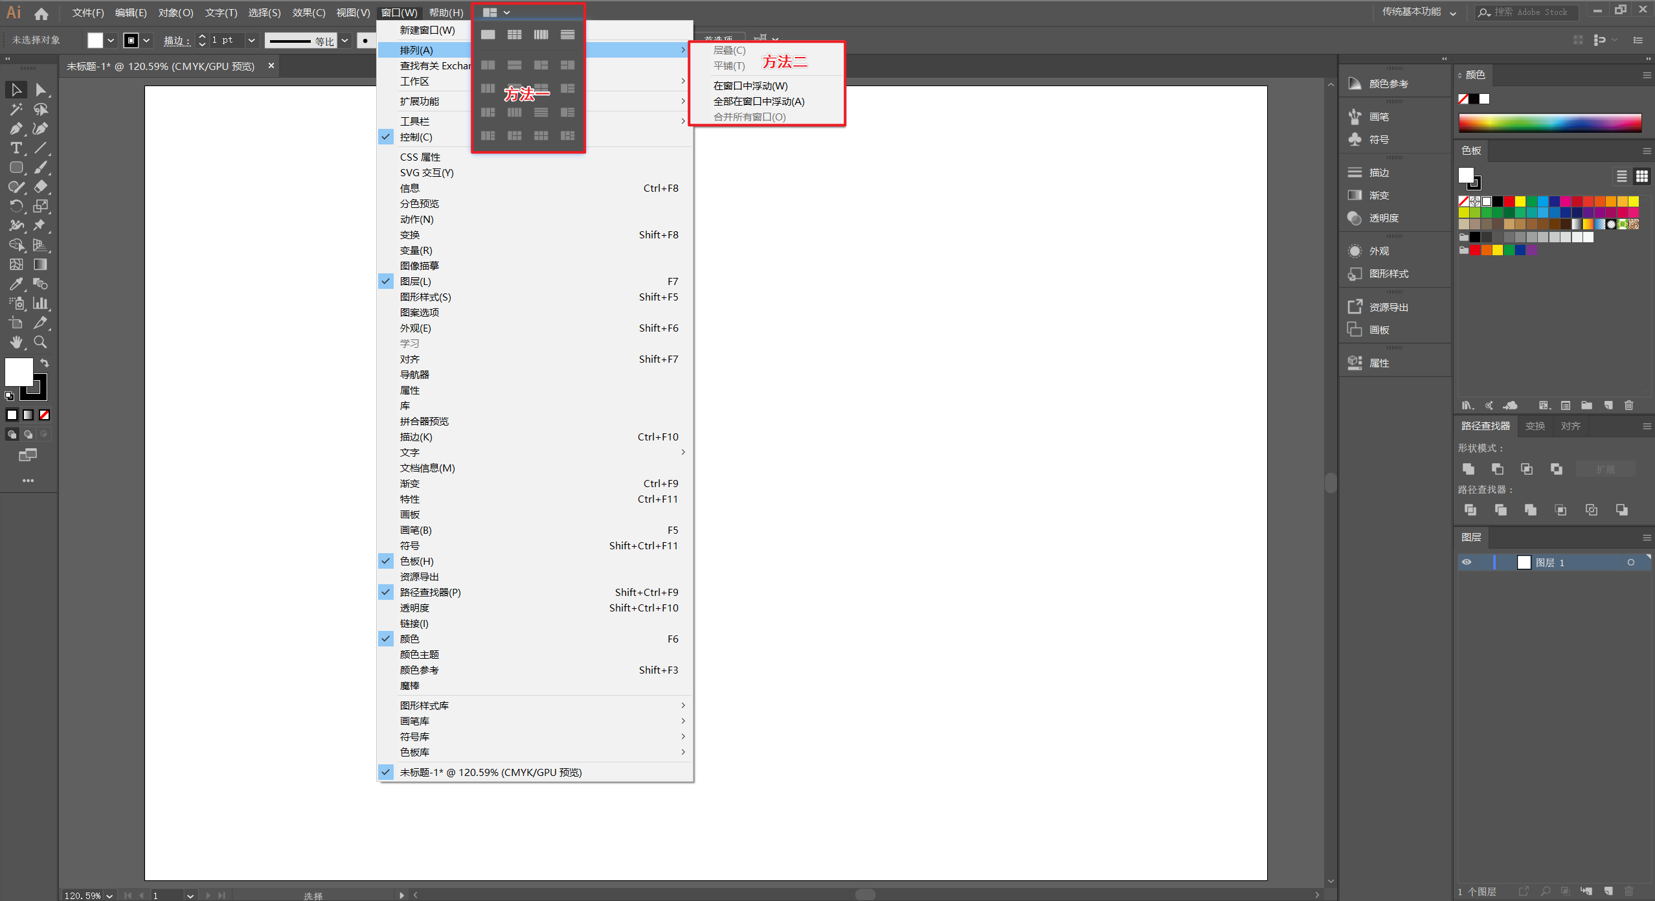Select the Hand tool

click(16, 342)
